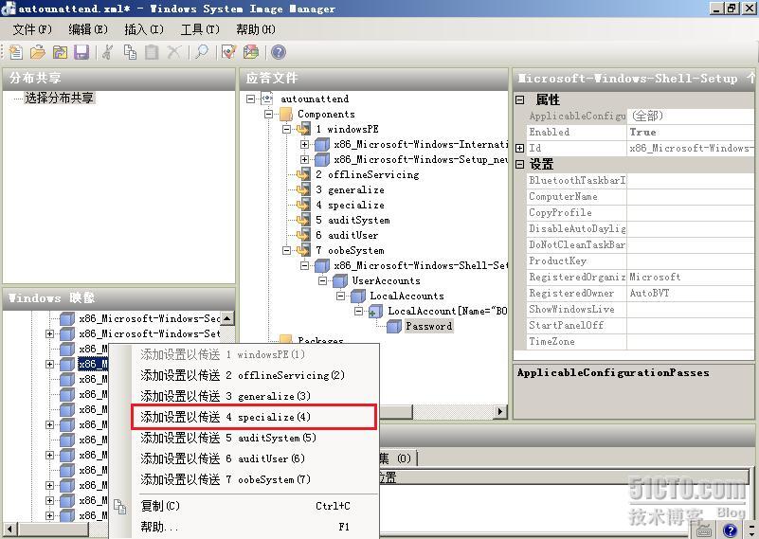Click the Packages folder icon

click(x=286, y=339)
